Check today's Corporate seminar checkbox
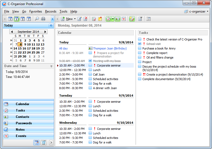Screen dimensions: 212x149 [90, 65]
